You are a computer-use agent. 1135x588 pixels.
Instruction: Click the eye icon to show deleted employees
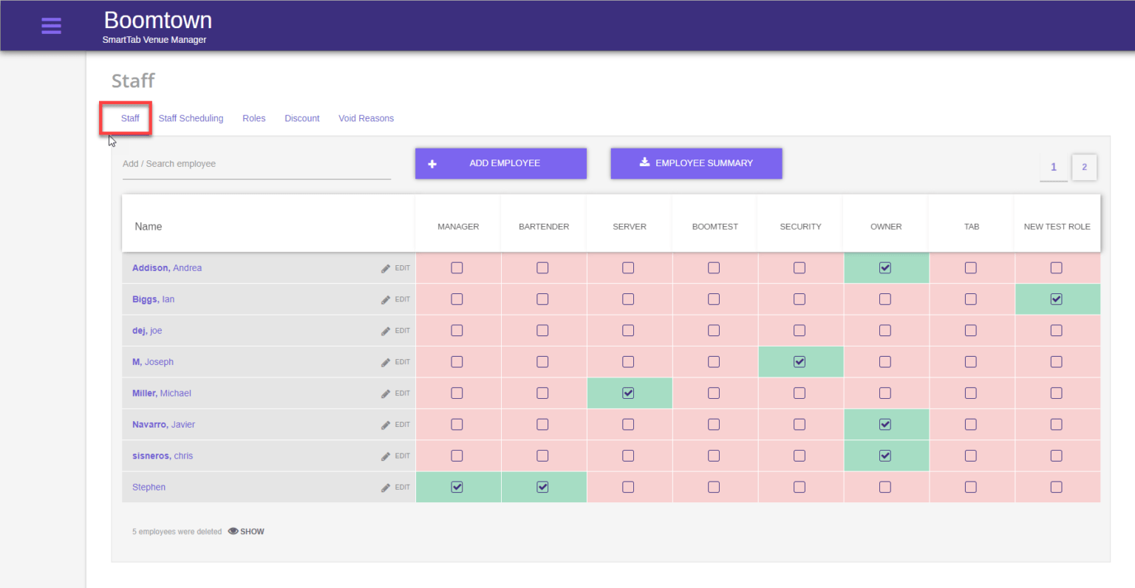tap(234, 530)
